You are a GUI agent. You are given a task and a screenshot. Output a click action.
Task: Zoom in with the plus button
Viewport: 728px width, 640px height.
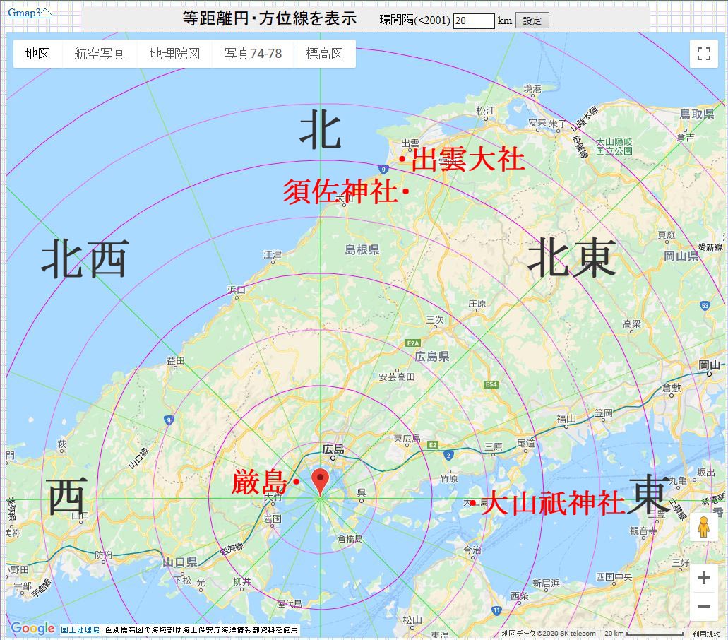[x=704, y=579]
